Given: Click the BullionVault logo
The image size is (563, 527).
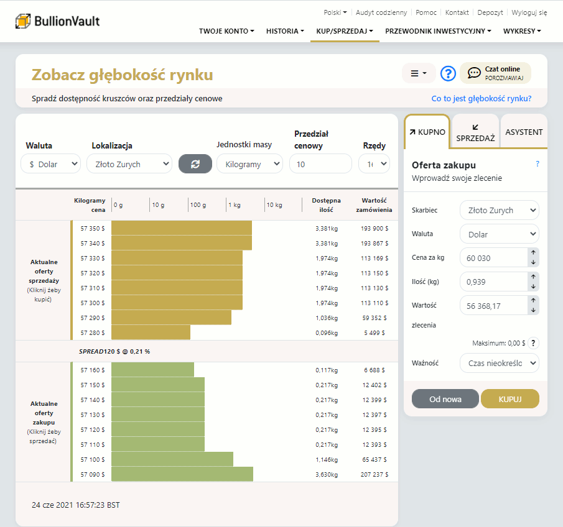Looking at the screenshot, I should tap(57, 21).
